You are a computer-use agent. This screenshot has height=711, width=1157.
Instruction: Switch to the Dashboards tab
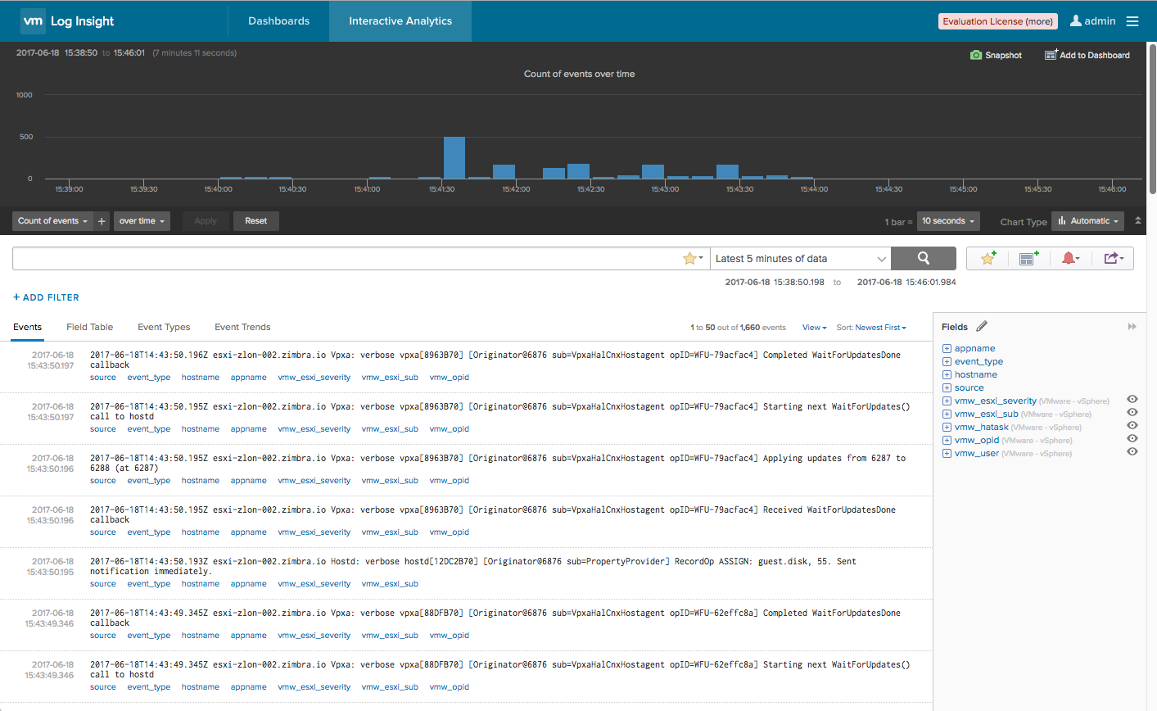[279, 21]
